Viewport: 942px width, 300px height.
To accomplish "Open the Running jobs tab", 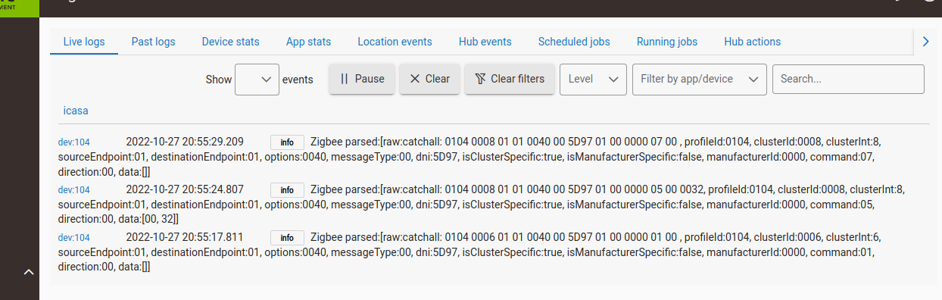I will [x=667, y=42].
